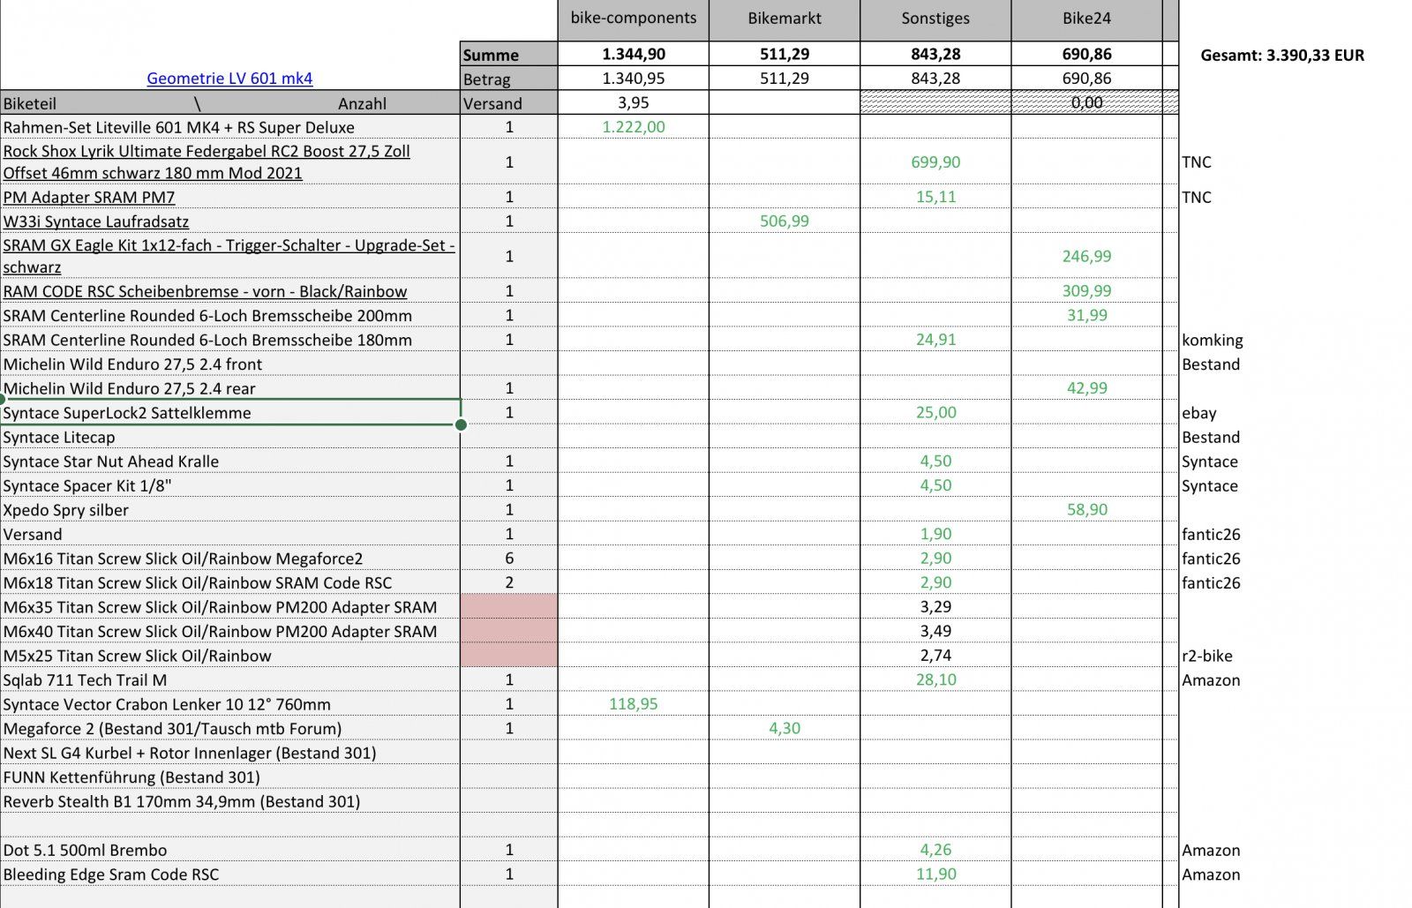Open the Geometrie LV 601 mk4 link
This screenshot has width=1412, height=908.
(229, 79)
